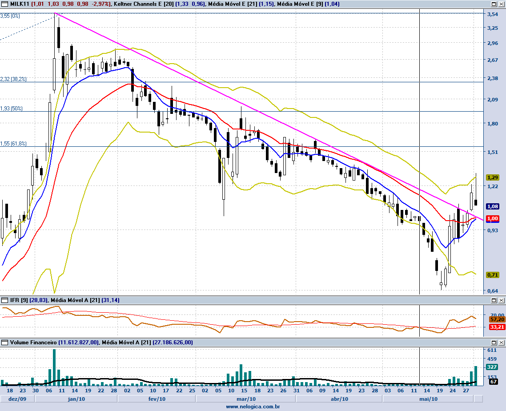506x411 pixels.
Task: Click the MILK11 panel window icon
Action: click(4, 4)
